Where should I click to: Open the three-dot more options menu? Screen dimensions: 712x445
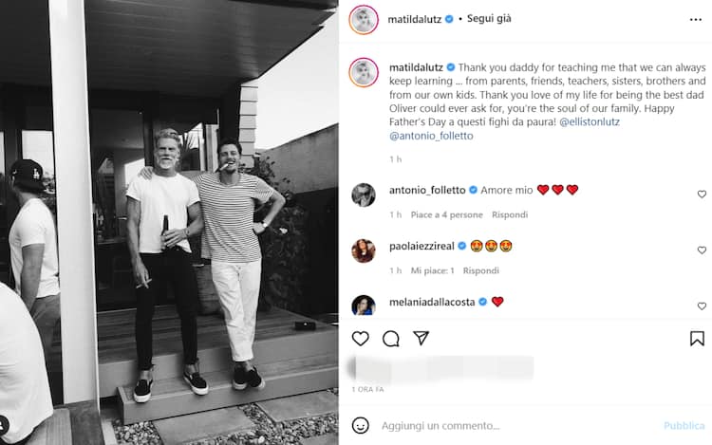click(695, 20)
